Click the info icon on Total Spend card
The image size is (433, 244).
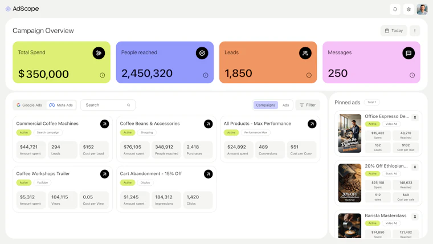click(102, 75)
